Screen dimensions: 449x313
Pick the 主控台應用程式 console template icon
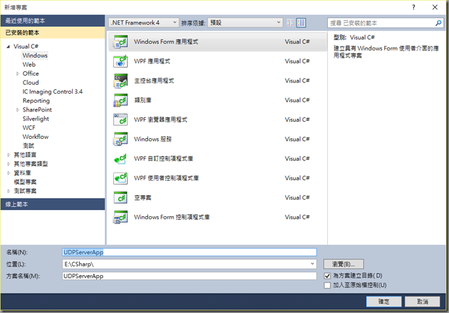point(120,81)
